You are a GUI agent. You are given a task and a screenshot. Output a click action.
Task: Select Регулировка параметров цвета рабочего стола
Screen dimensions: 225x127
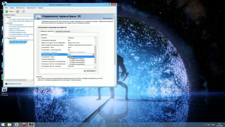coord(21,27)
